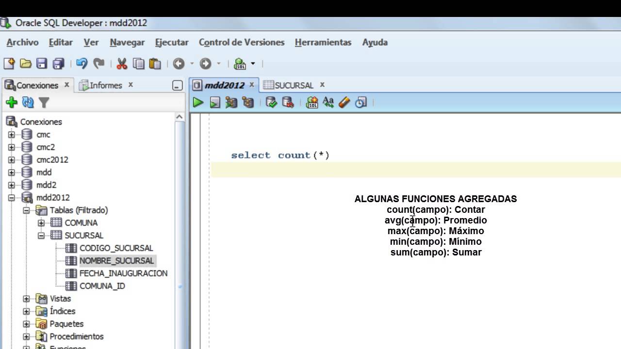Screen dimensions: 621x349
Task: Expand the Vistas folder
Action: pyautogui.click(x=26, y=299)
